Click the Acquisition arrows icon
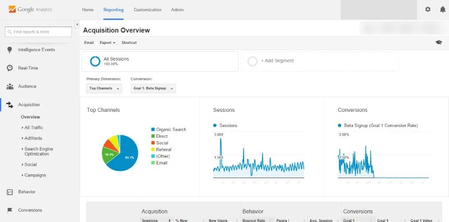 click(10, 105)
